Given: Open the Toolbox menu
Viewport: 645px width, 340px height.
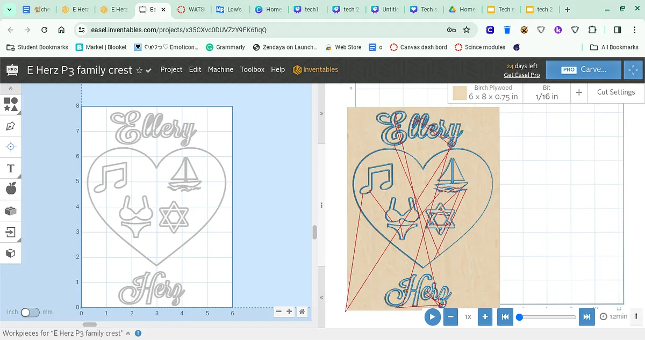Looking at the screenshot, I should click(x=252, y=70).
